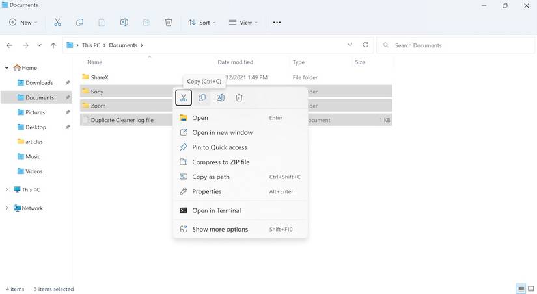This screenshot has height=294, width=537.
Task: Open the See more ellipsis button
Action: click(277, 23)
